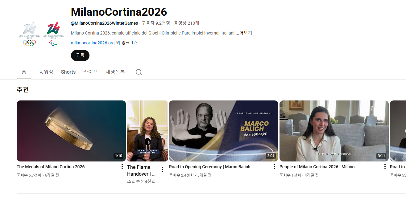
Task: Click 조회수 6.7천회 • 6개월 전 text
Action: pyautogui.click(x=38, y=175)
